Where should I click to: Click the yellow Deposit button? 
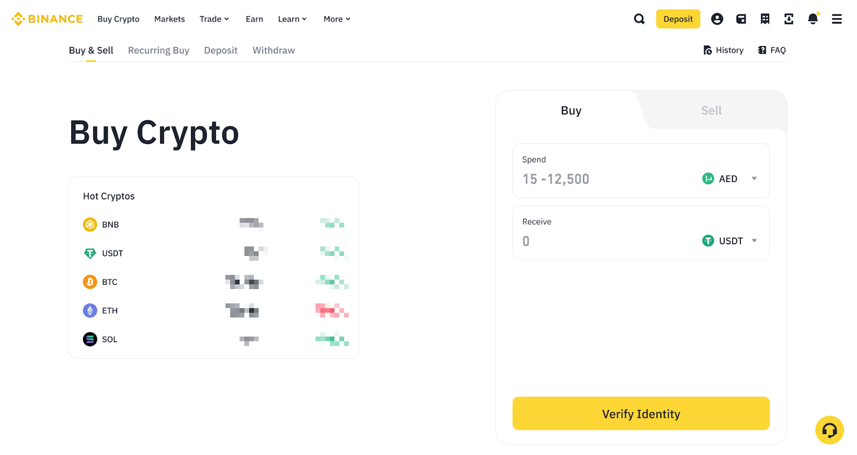(678, 19)
